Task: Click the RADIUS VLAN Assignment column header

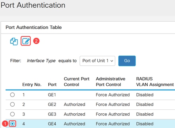Action: pos(155,81)
